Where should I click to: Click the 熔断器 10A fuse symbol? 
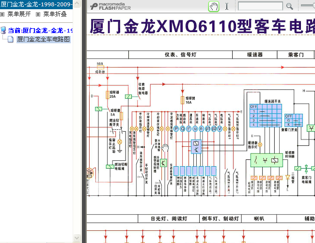tap(182, 100)
